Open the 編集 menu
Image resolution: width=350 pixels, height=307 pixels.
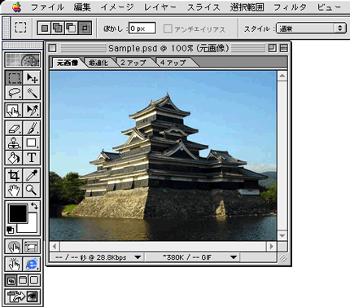tap(82, 7)
